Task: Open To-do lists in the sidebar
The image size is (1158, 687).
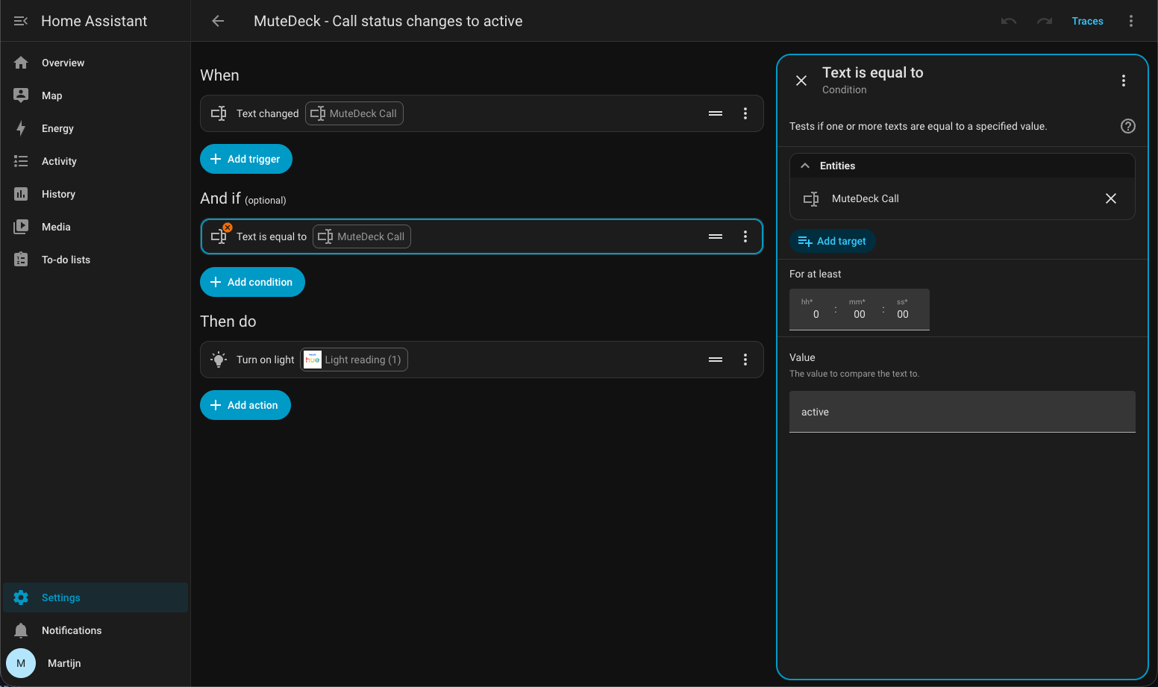Action: click(x=96, y=260)
